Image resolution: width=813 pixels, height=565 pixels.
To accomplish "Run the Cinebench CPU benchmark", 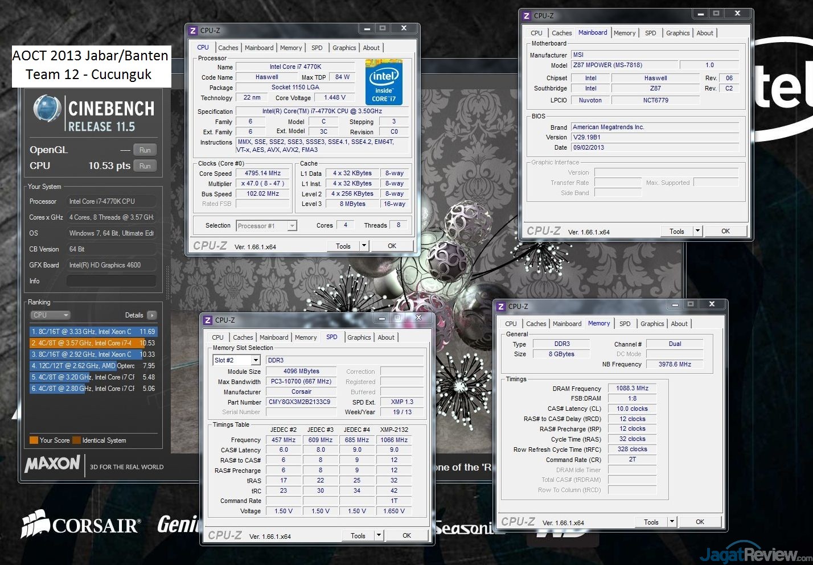I will tap(145, 166).
